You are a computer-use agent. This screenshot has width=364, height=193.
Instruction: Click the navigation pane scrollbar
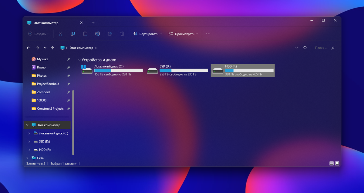(73, 123)
